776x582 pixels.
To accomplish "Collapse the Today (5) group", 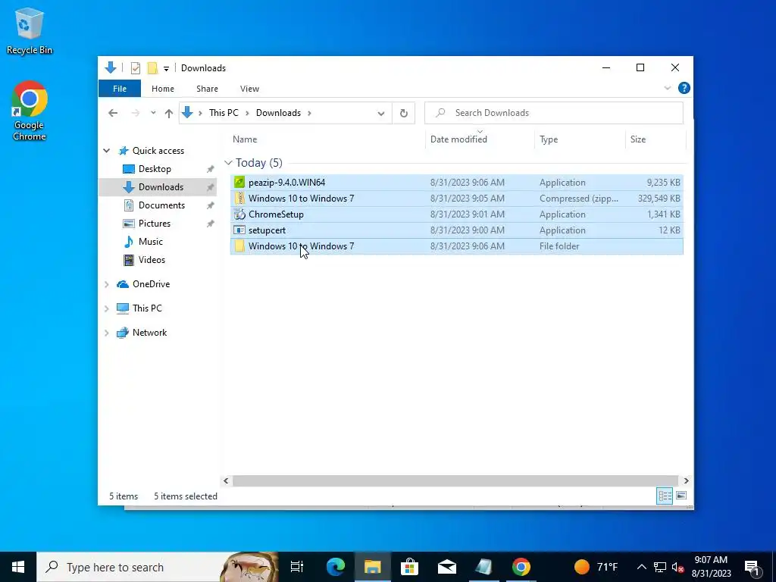I will (228, 163).
